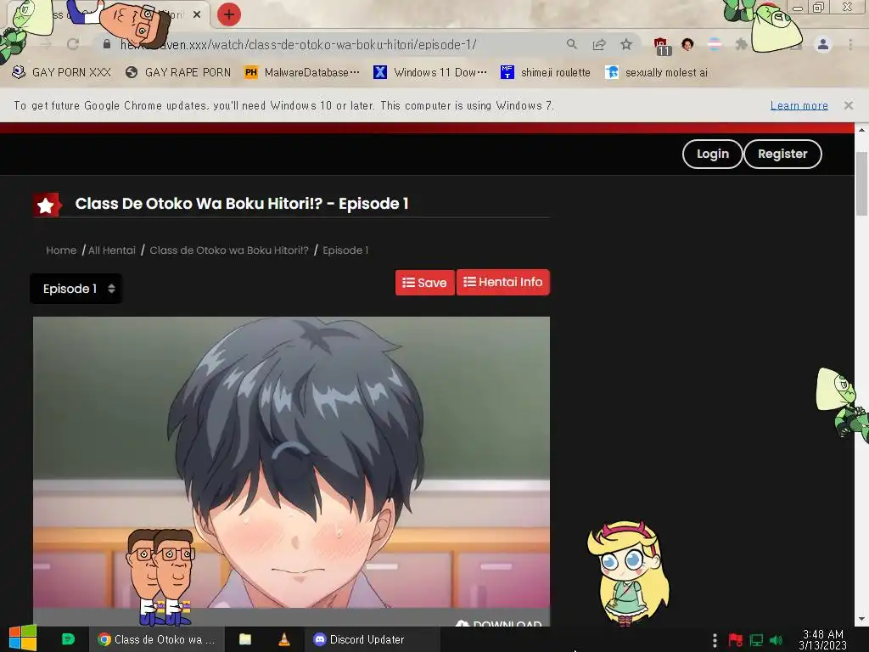Screen dimensions: 869x652
Task: Open the zoom magnifier icon in address bar
Action: (572, 44)
